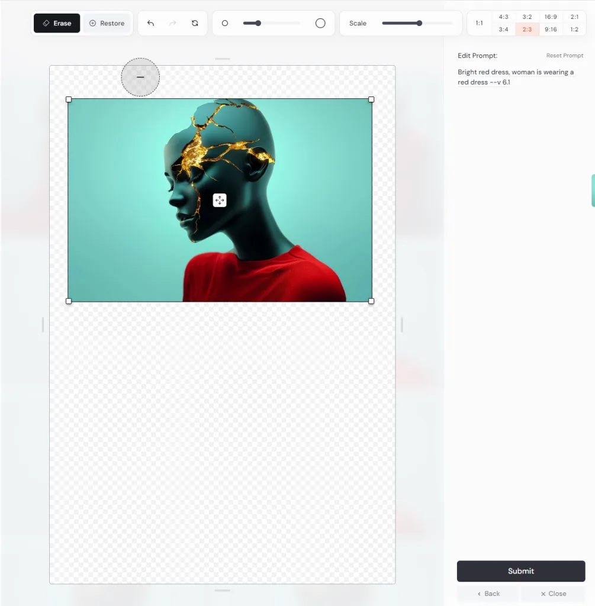This screenshot has height=606, width=595.
Task: Activate the Erase mode
Action: point(57,23)
